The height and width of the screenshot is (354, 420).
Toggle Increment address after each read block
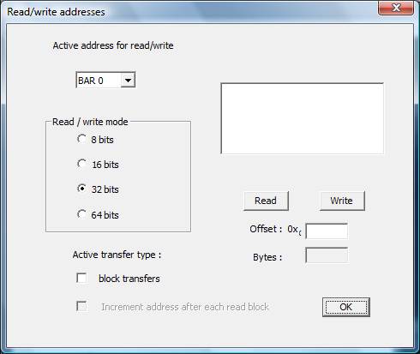point(81,306)
